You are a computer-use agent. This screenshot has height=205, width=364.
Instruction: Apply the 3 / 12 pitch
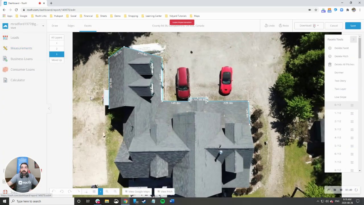[341, 130]
